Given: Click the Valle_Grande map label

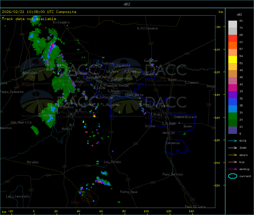Looking at the screenshot, I should point(84,104).
